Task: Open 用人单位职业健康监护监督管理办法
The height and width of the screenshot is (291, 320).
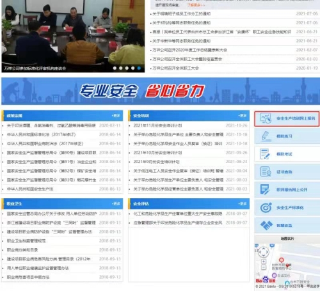Action: pos(38,268)
